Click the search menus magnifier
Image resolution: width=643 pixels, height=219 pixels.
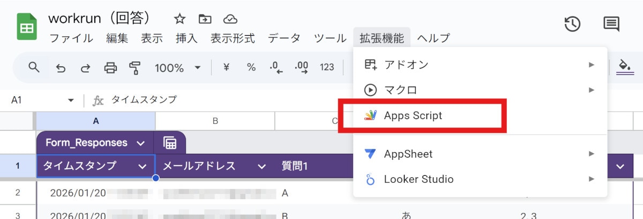pos(34,67)
